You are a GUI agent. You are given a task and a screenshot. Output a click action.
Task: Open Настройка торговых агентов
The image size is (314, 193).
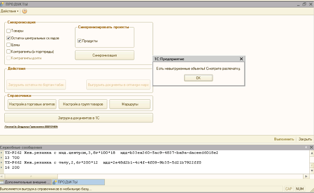[32, 104]
